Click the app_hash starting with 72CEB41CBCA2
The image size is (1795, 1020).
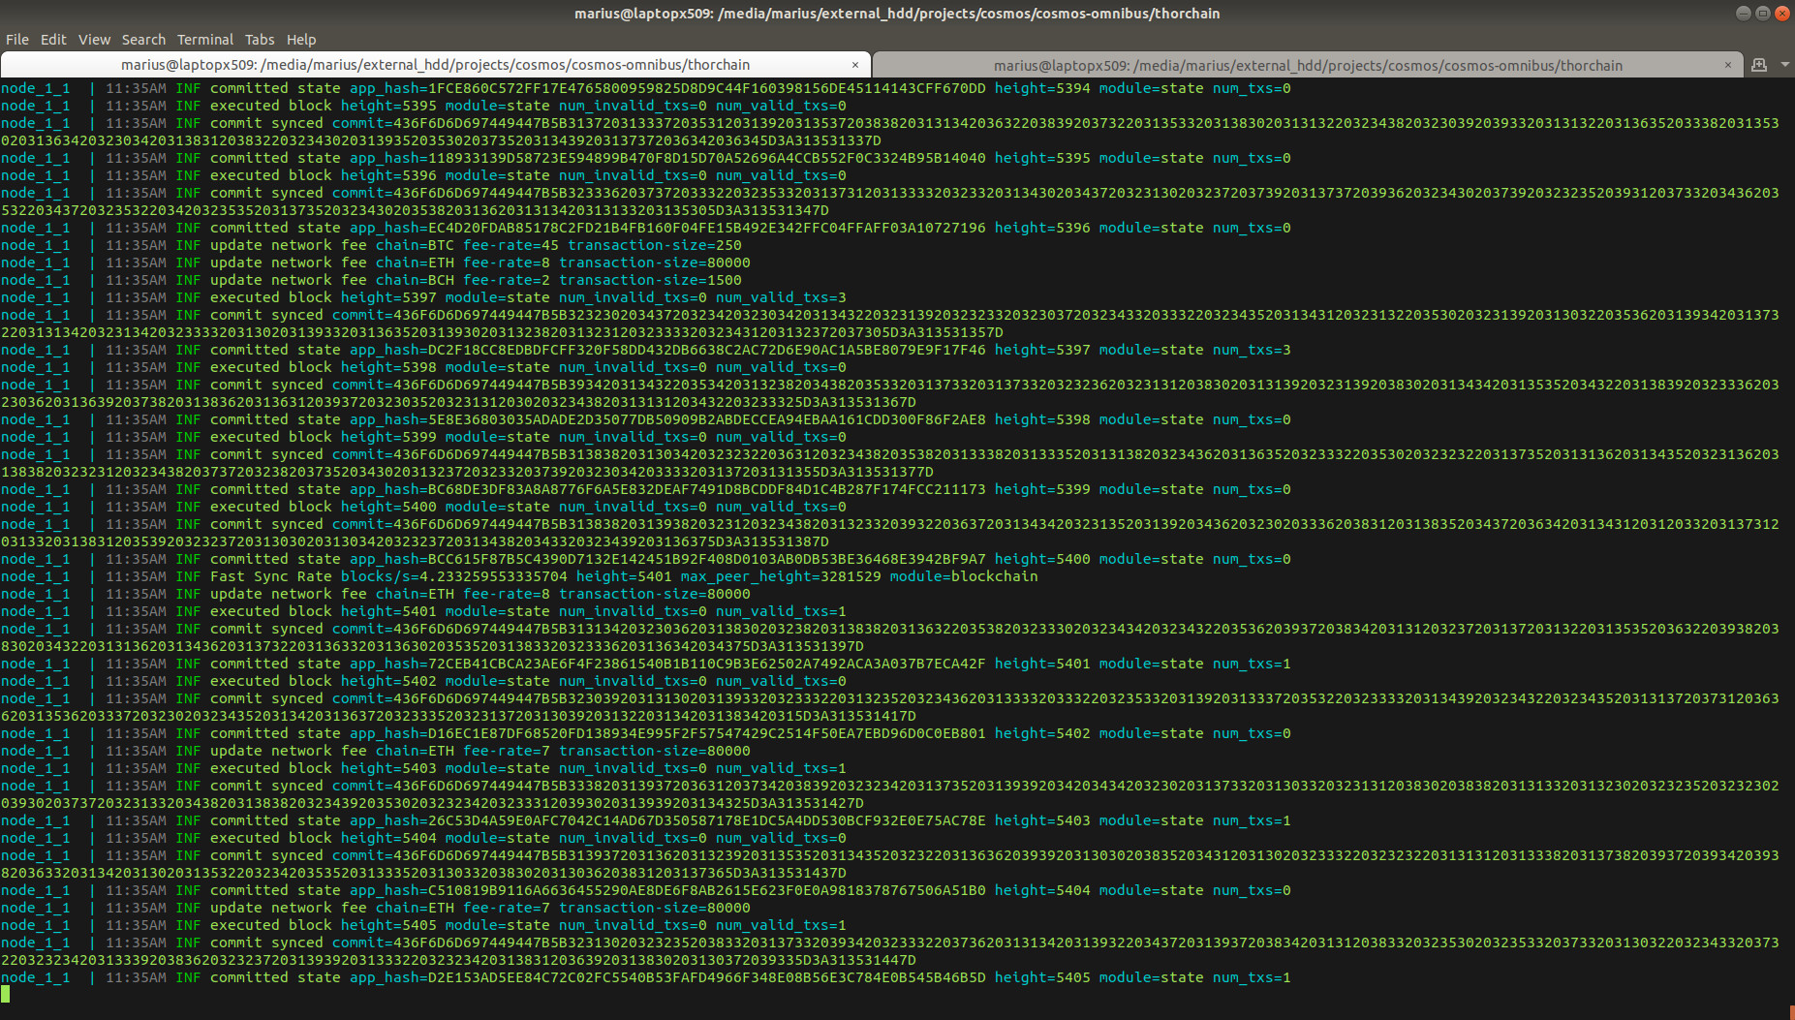[667, 664]
